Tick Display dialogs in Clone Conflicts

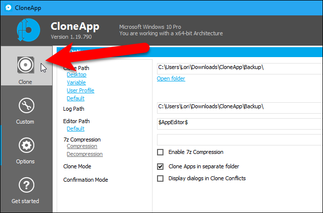(161, 178)
